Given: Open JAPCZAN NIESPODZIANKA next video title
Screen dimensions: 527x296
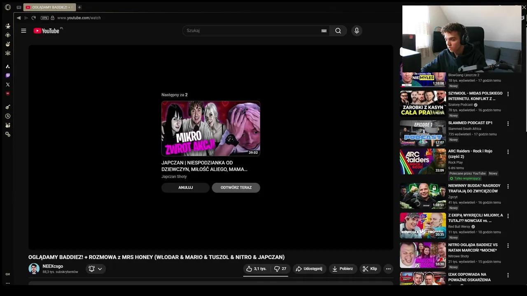Looking at the screenshot, I should point(204,166).
